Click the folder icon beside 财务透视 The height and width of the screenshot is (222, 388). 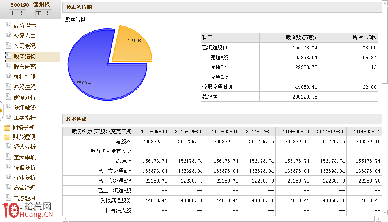(x=7, y=137)
